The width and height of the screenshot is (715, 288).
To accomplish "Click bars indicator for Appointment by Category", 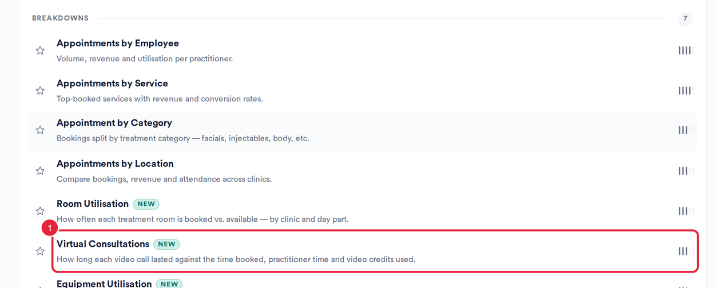I will click(686, 130).
